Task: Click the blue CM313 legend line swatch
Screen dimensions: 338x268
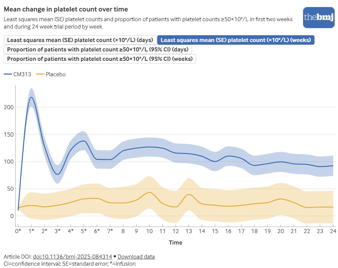Action: tap(8, 74)
